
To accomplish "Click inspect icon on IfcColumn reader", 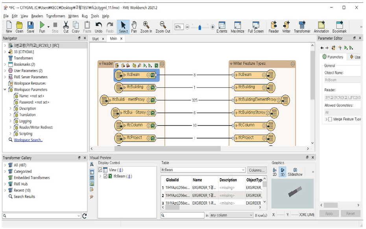I will point(153,126).
